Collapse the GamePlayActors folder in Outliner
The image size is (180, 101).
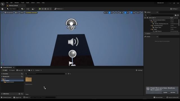pos(151,26)
